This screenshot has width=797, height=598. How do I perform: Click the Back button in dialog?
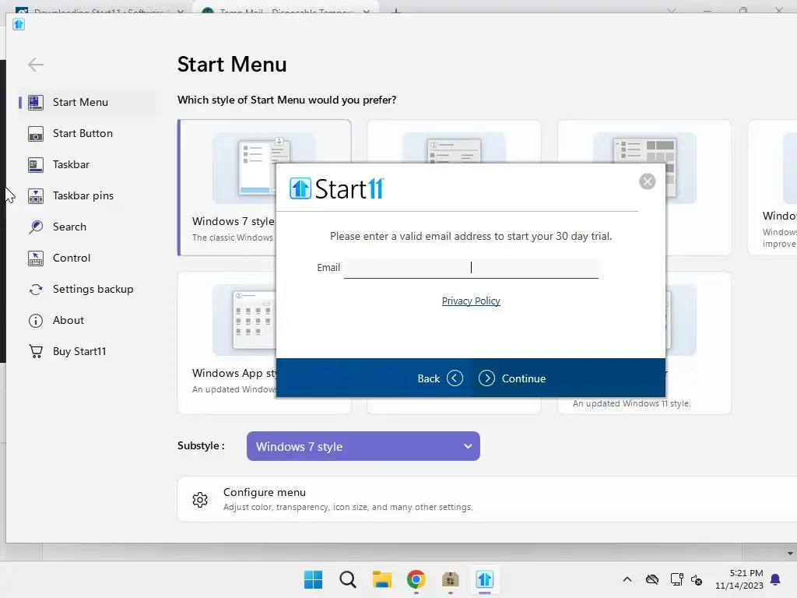pos(440,378)
